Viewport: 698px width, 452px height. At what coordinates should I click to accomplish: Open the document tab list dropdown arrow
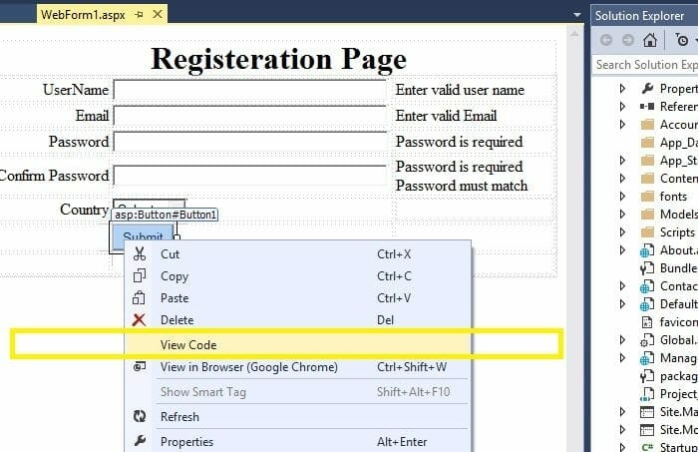click(577, 14)
